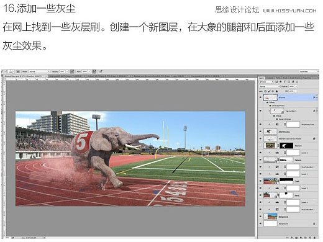Click the add layer mask icon
The image size is (323, 242).
[x=296, y=238]
